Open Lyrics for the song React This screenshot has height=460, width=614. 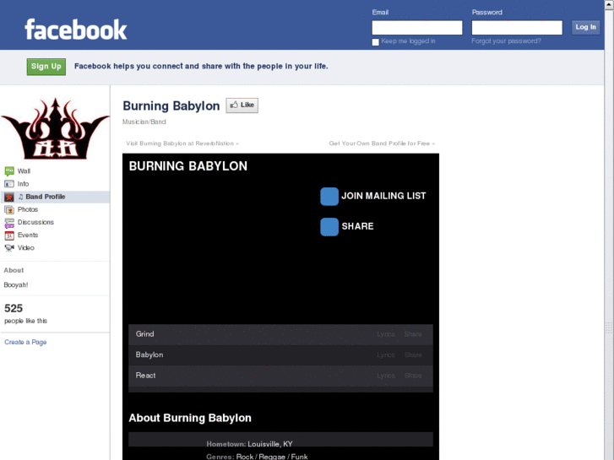click(x=386, y=376)
